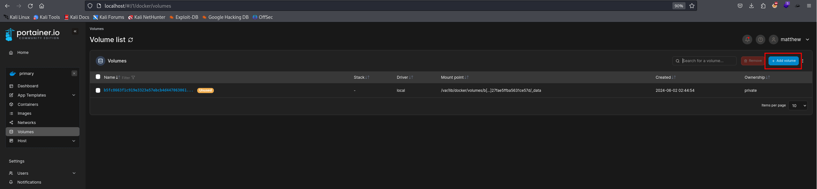Click the browser forward arrow

click(x=19, y=6)
